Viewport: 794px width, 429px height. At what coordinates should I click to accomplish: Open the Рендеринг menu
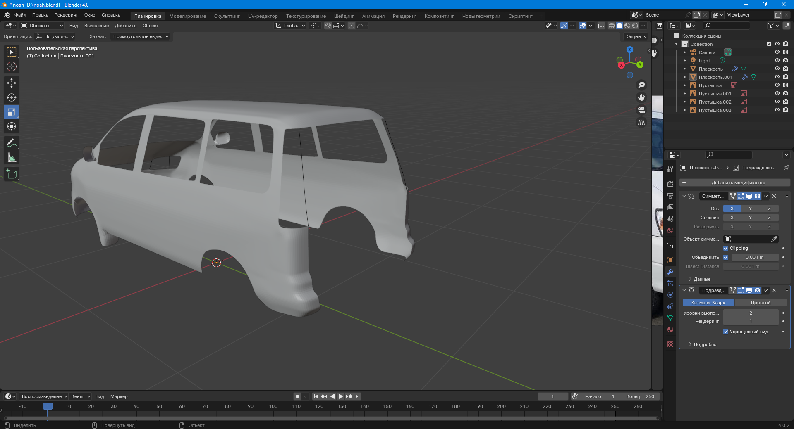[66, 15]
